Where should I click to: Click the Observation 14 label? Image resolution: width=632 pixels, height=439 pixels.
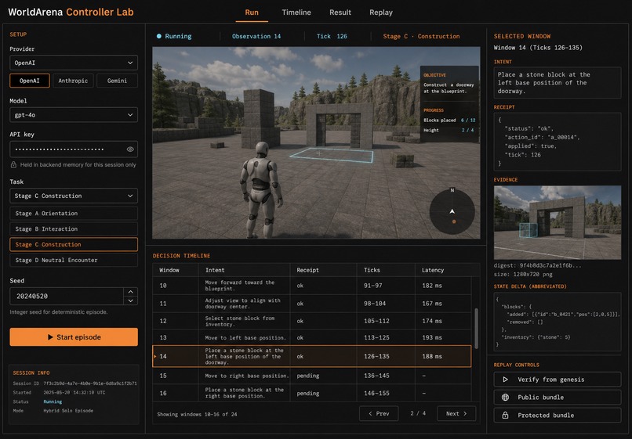point(256,36)
